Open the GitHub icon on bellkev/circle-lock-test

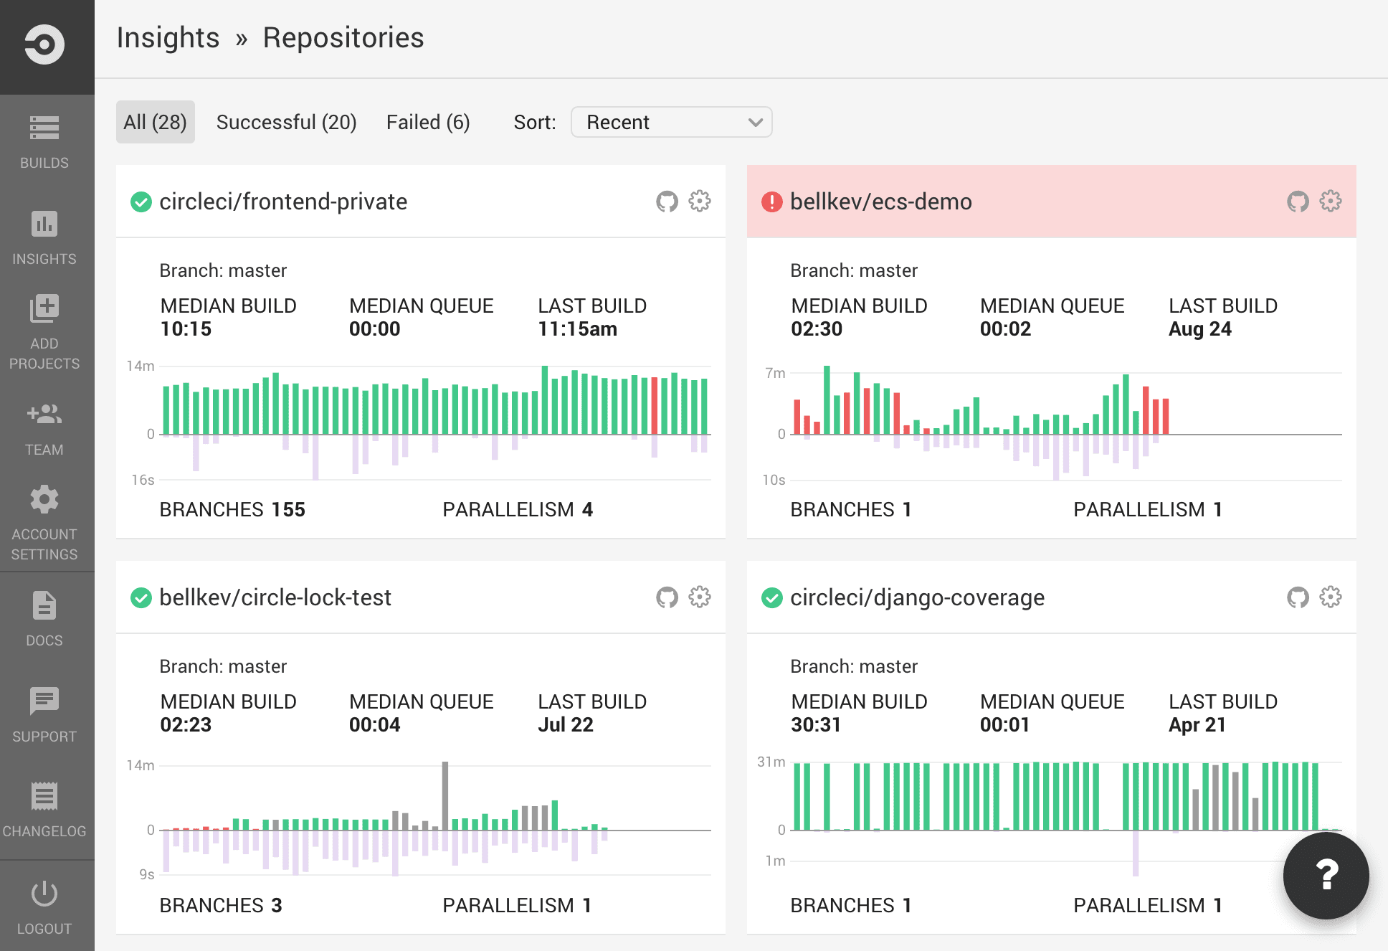tap(667, 597)
